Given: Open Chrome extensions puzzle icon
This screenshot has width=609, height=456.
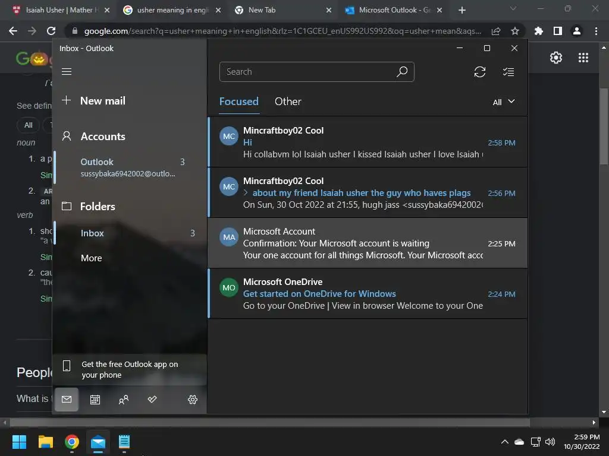Looking at the screenshot, I should click(539, 31).
